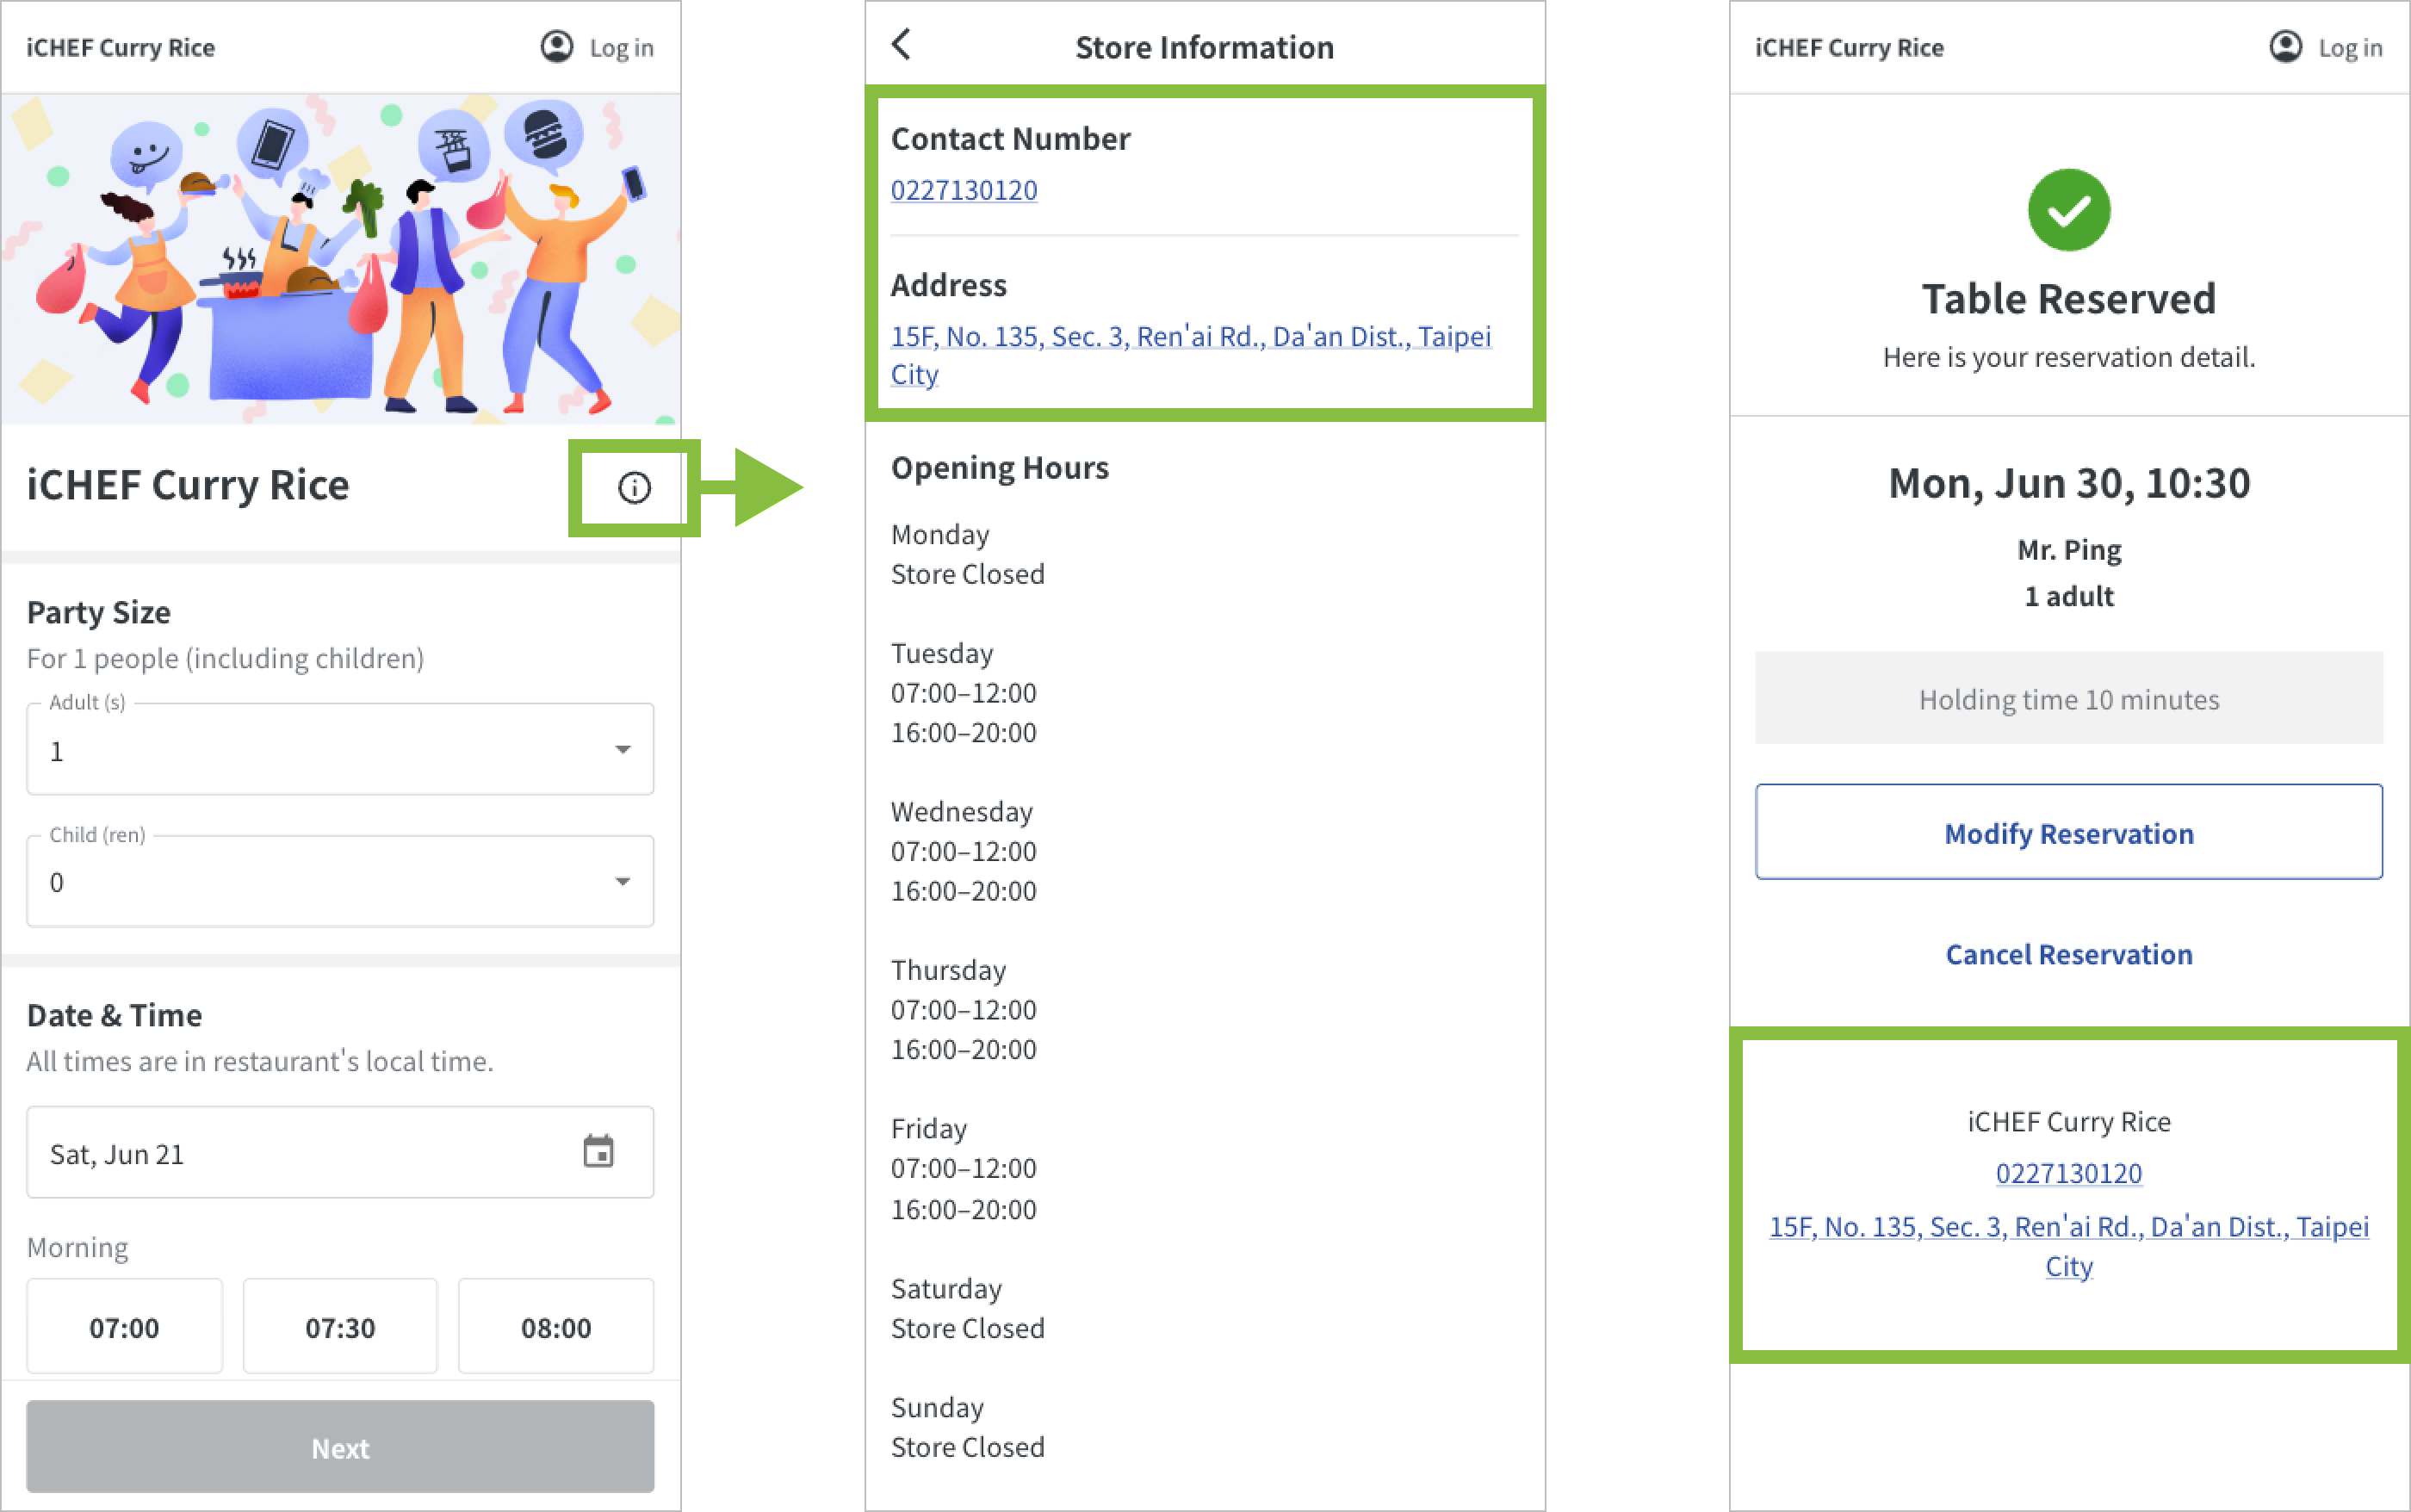Viewport: 2411px width, 1512px height.
Task: Open store info via the circled i icon
Action: (634, 488)
